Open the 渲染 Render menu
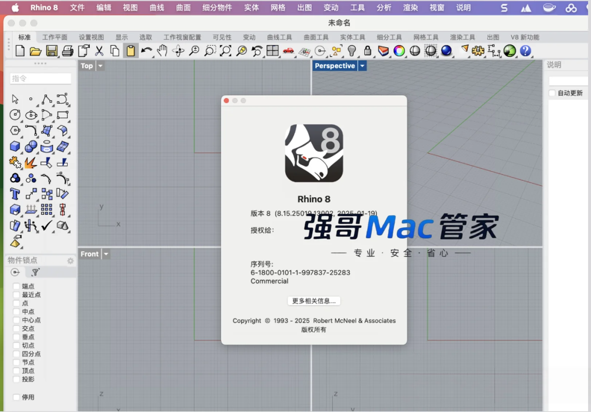Viewport: 591px width, 412px height. pos(410,8)
